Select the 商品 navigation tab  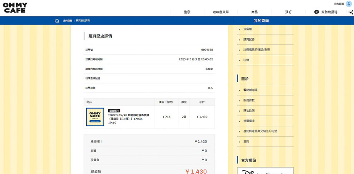254,12
